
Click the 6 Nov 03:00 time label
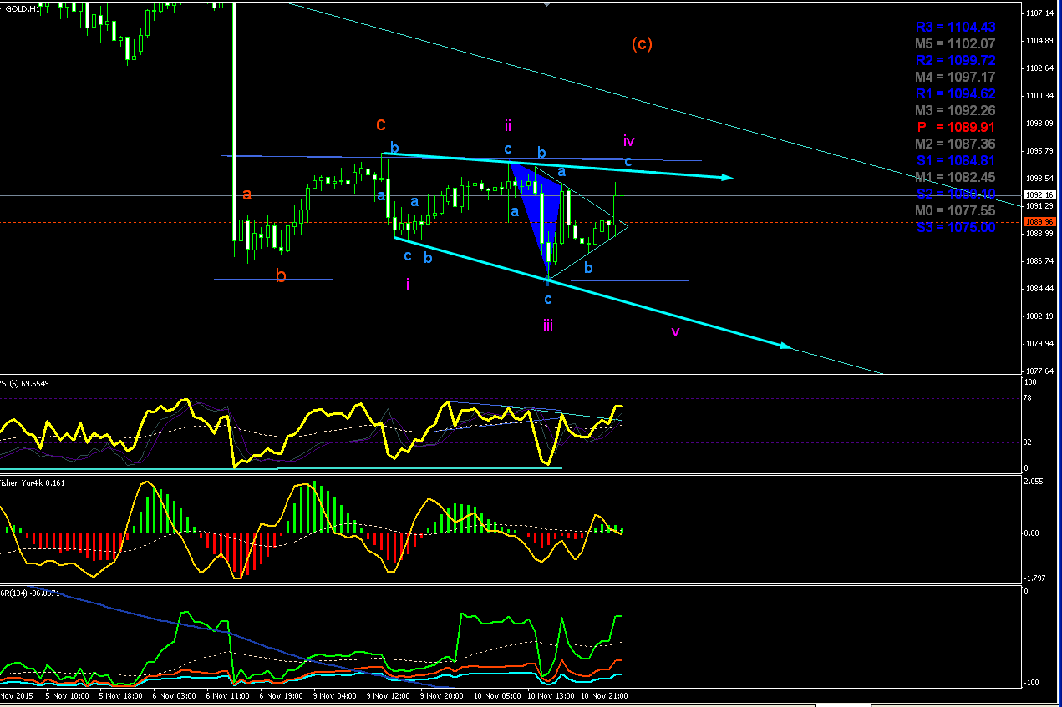tap(174, 694)
